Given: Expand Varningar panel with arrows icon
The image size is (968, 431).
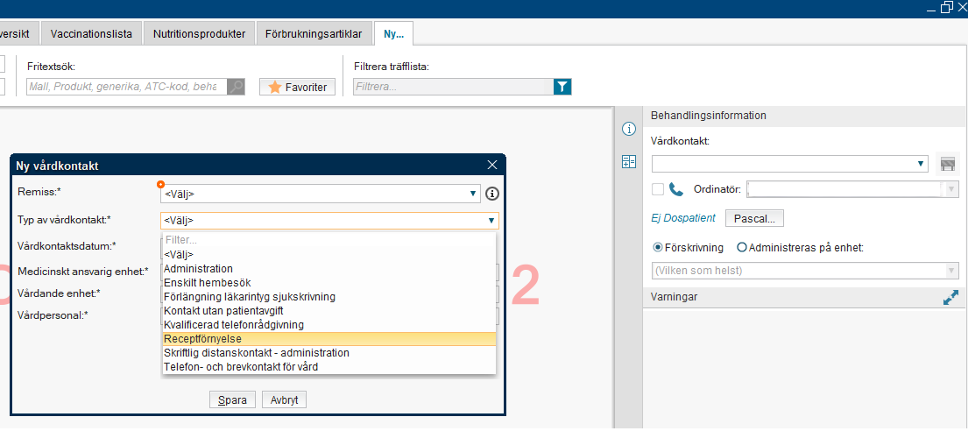Looking at the screenshot, I should click(950, 297).
